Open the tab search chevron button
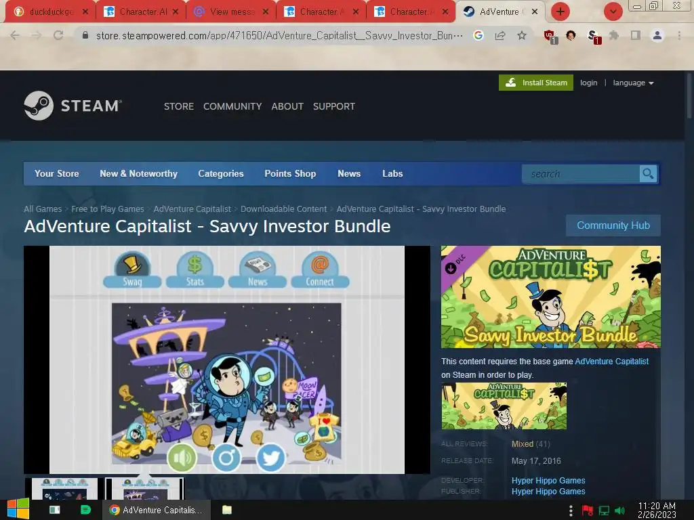This screenshot has width=694, height=520. click(x=613, y=12)
